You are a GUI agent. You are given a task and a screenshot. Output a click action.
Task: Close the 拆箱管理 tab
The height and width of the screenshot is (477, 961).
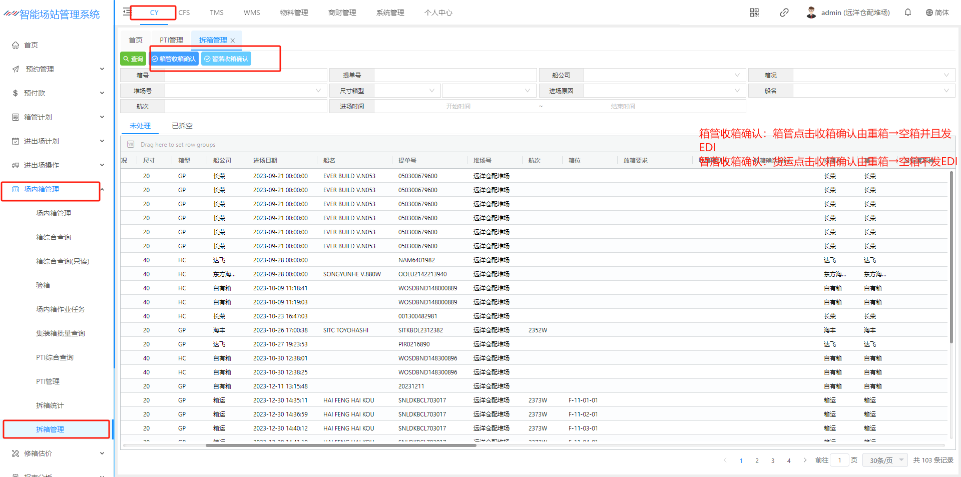pyautogui.click(x=233, y=41)
